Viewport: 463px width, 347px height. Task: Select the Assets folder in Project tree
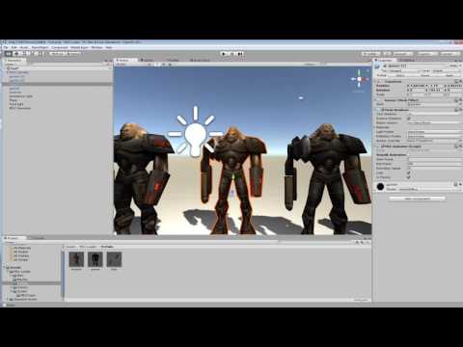[x=14, y=268]
